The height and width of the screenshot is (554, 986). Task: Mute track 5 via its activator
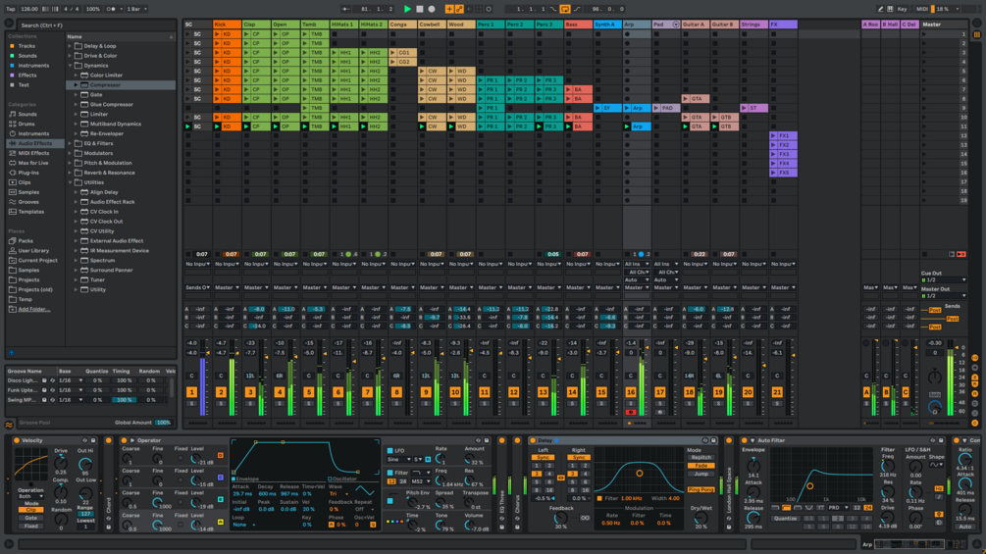click(x=308, y=392)
